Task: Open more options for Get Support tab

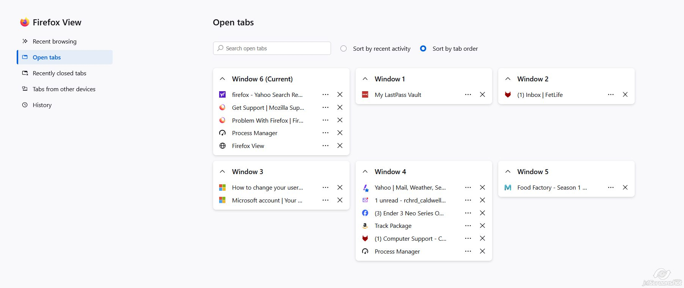Action: point(325,107)
